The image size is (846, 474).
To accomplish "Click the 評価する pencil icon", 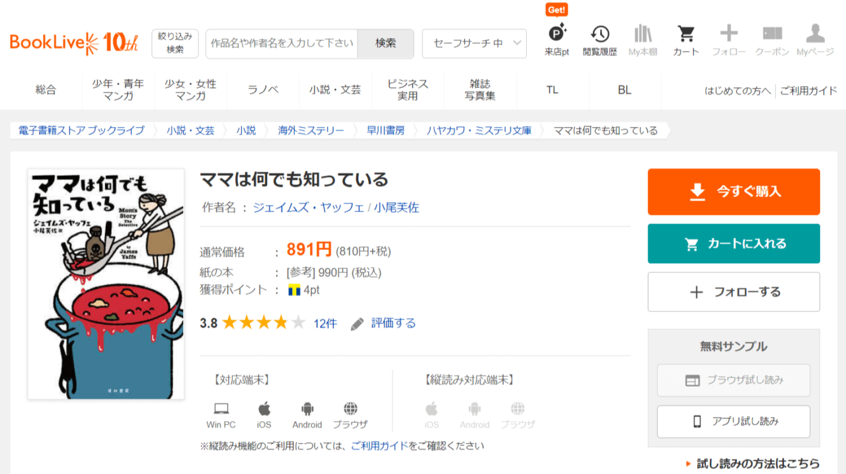I will tap(358, 323).
